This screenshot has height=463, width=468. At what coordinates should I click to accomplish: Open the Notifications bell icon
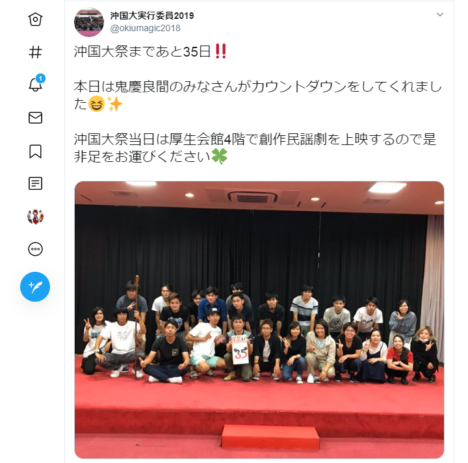click(x=35, y=85)
